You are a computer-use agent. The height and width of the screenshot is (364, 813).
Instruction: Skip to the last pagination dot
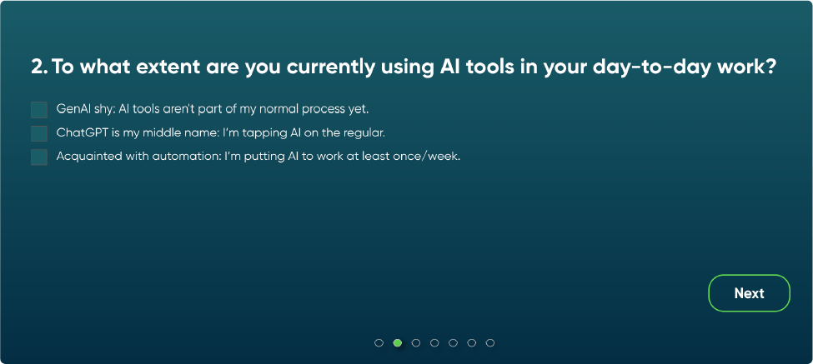click(x=490, y=342)
